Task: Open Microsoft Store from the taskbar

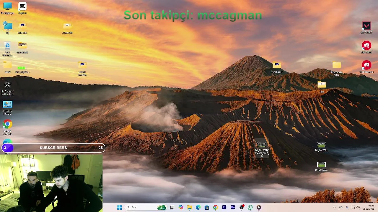Action: click(x=207, y=207)
